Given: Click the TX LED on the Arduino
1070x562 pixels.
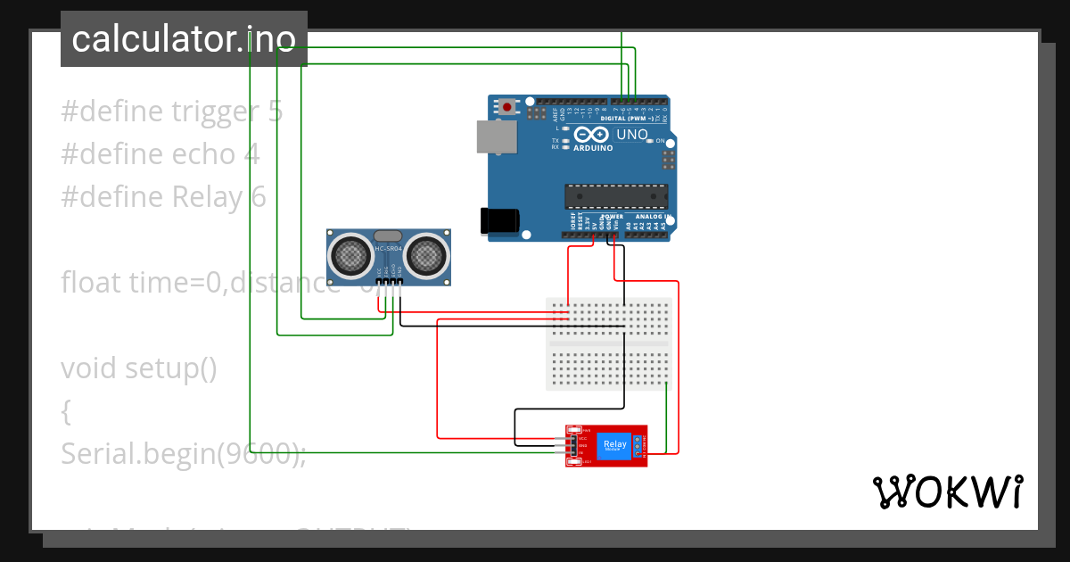Looking at the screenshot, I should (x=564, y=142).
